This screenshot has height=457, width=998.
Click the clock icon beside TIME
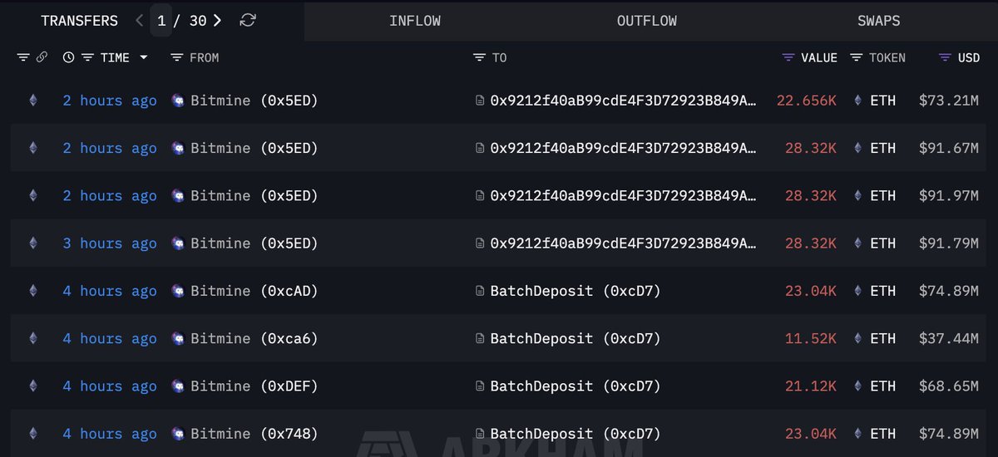coord(68,57)
